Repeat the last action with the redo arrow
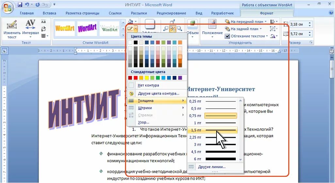The height and width of the screenshot is (183, 335). tap(38, 5)
